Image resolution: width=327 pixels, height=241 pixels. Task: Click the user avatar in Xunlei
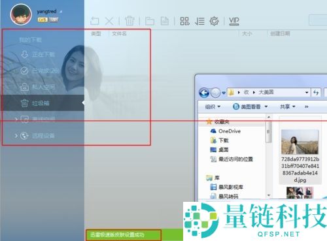pos(21,14)
